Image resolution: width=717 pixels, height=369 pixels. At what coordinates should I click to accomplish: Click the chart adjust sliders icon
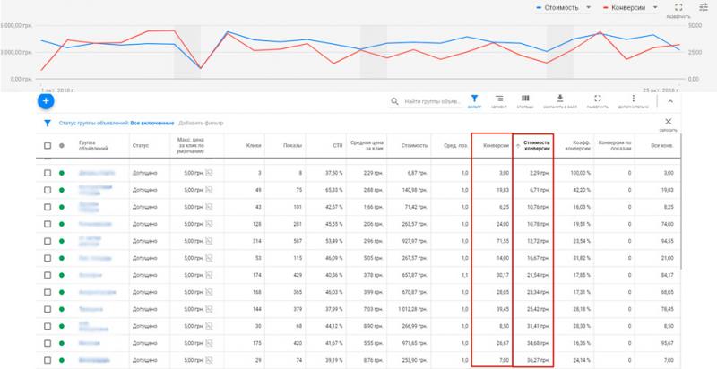704,7
